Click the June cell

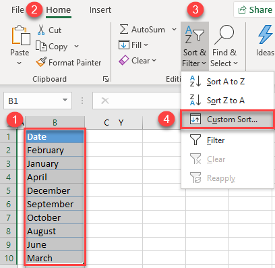55,244
